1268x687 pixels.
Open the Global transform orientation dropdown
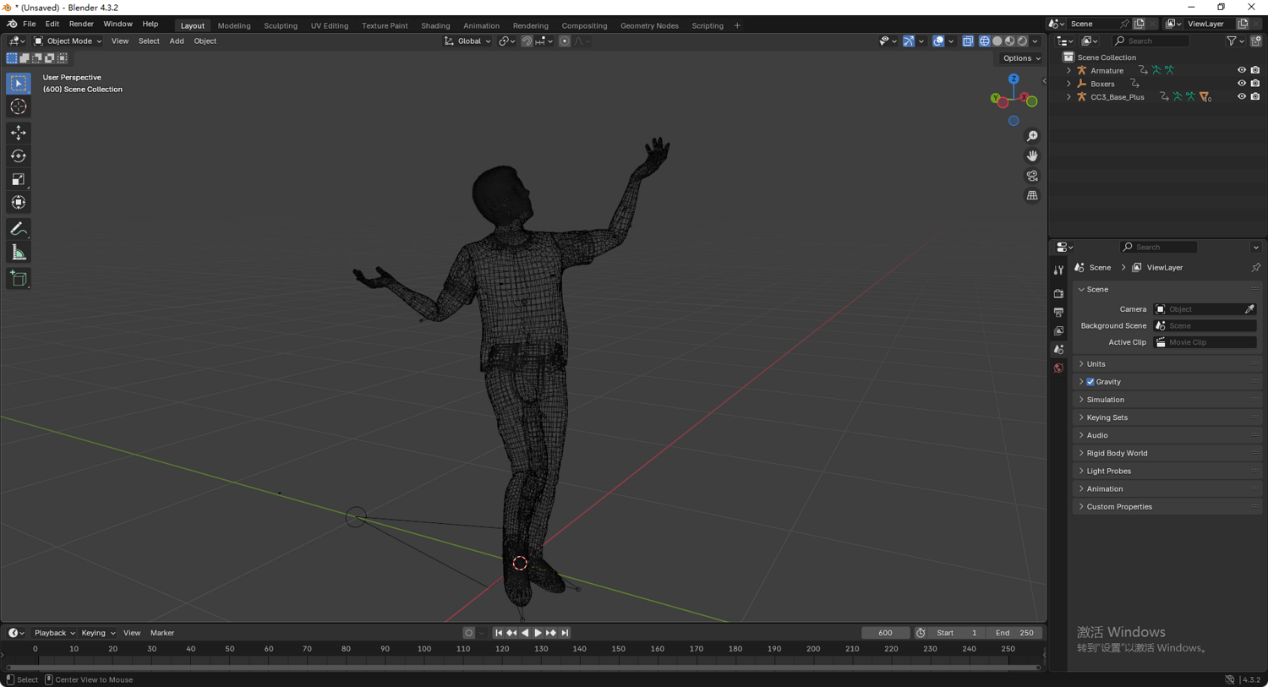tap(467, 41)
